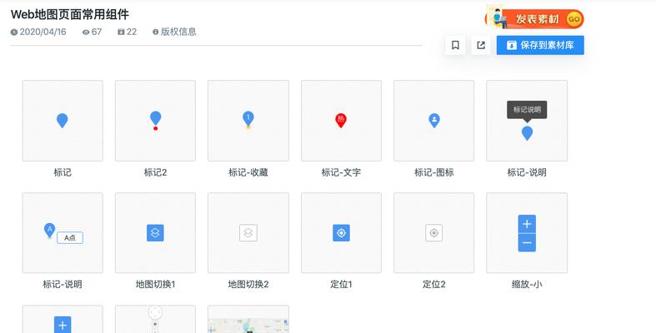Click the white 地图切换2 layers icon
Viewport: 656px width, 333px height.
pyautogui.click(x=248, y=233)
